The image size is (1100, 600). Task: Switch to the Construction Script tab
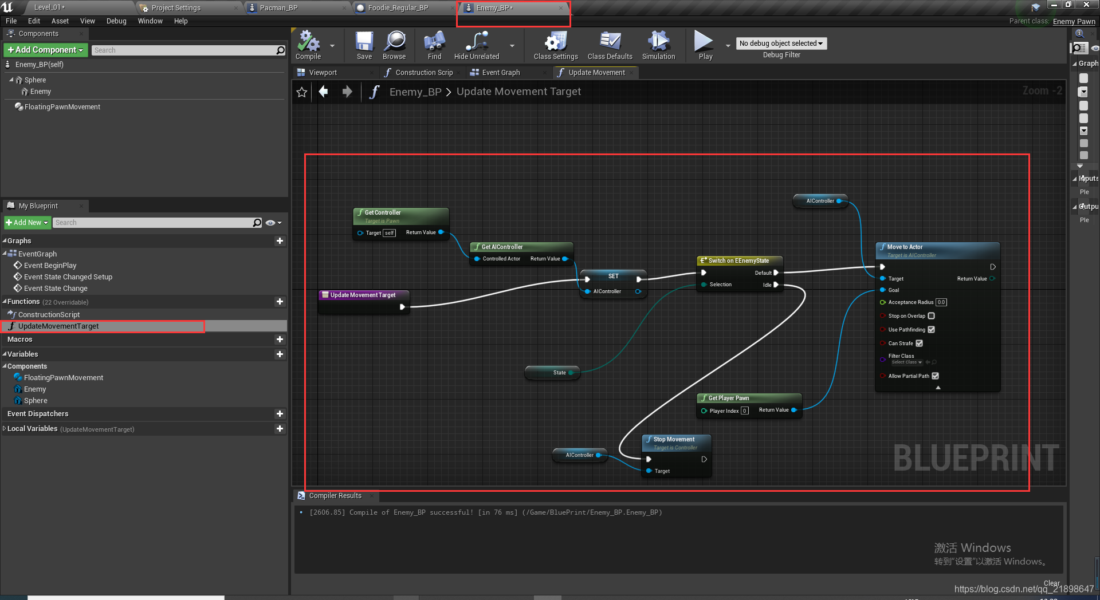[424, 73]
